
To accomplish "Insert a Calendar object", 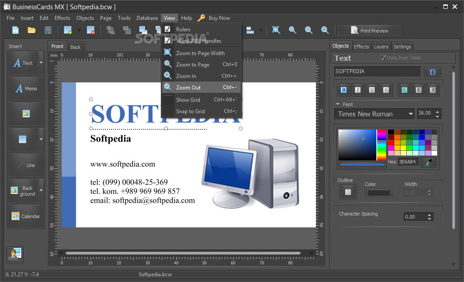I will coord(26,216).
